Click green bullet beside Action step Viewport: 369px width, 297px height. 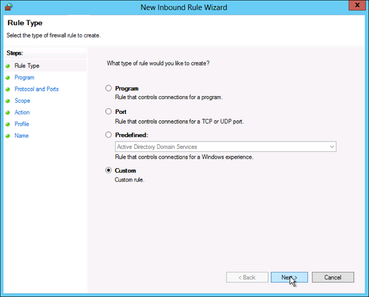[x=8, y=113]
